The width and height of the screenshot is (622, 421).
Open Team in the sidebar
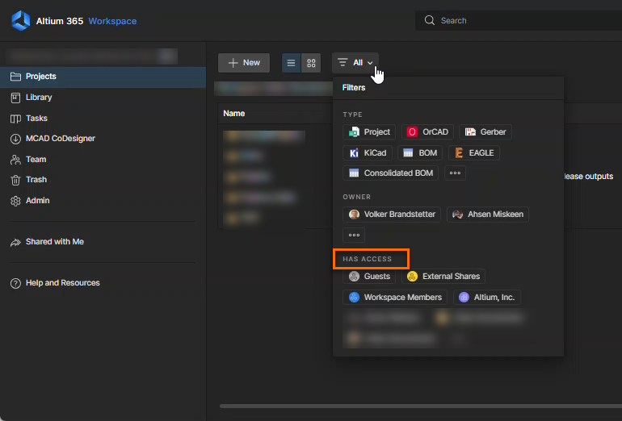coord(103,160)
